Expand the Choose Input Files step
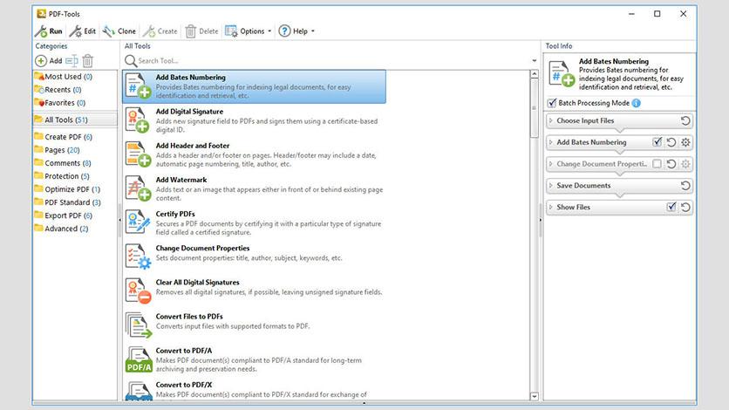729x410 pixels. click(551, 120)
